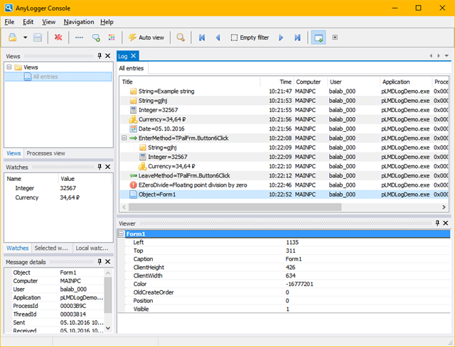
Task: Go to last log entry arrow
Action: [297, 37]
